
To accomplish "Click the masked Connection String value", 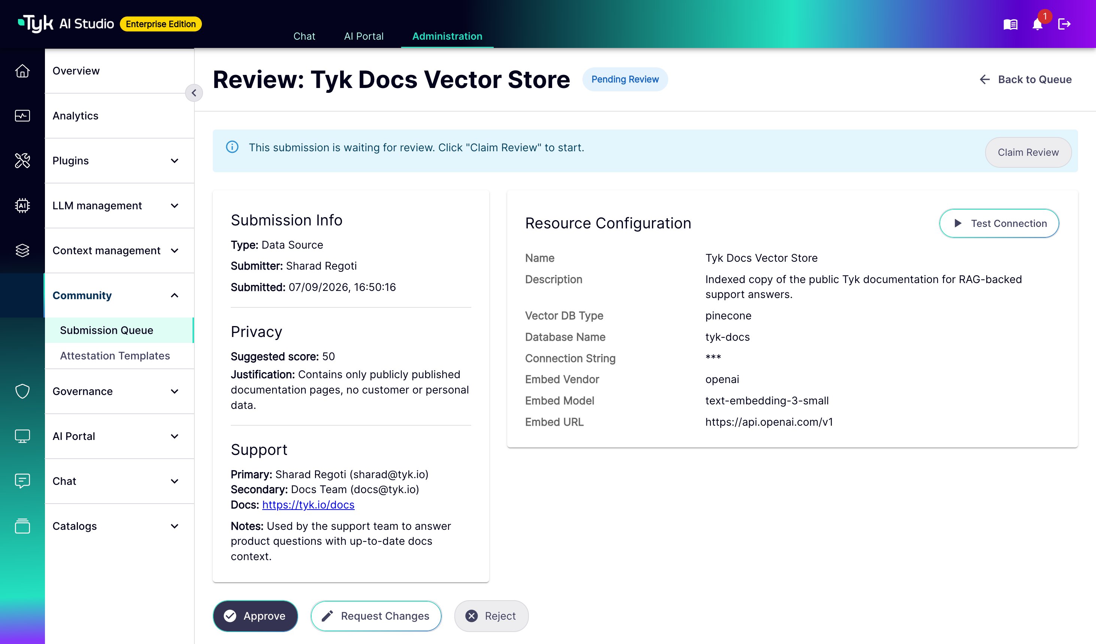I will (713, 358).
